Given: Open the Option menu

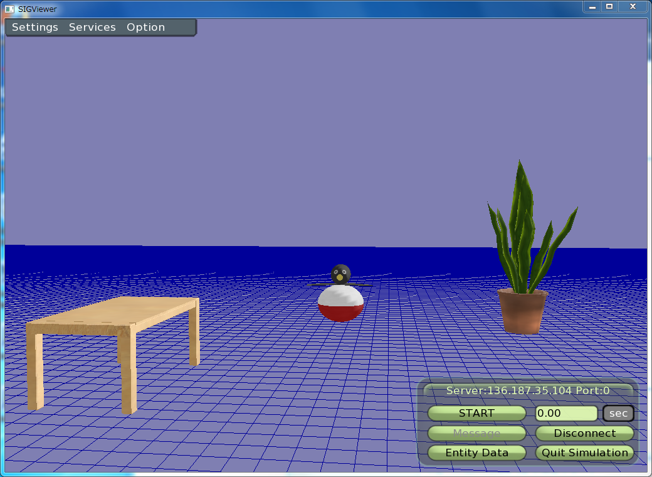Looking at the screenshot, I should tap(145, 28).
